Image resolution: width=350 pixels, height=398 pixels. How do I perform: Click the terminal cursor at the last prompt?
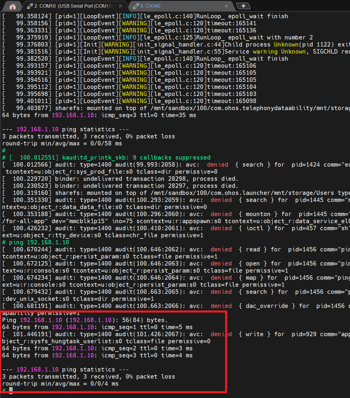pos(11,391)
